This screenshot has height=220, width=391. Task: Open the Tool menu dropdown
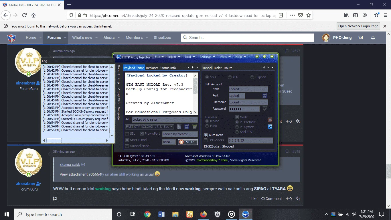189,57
